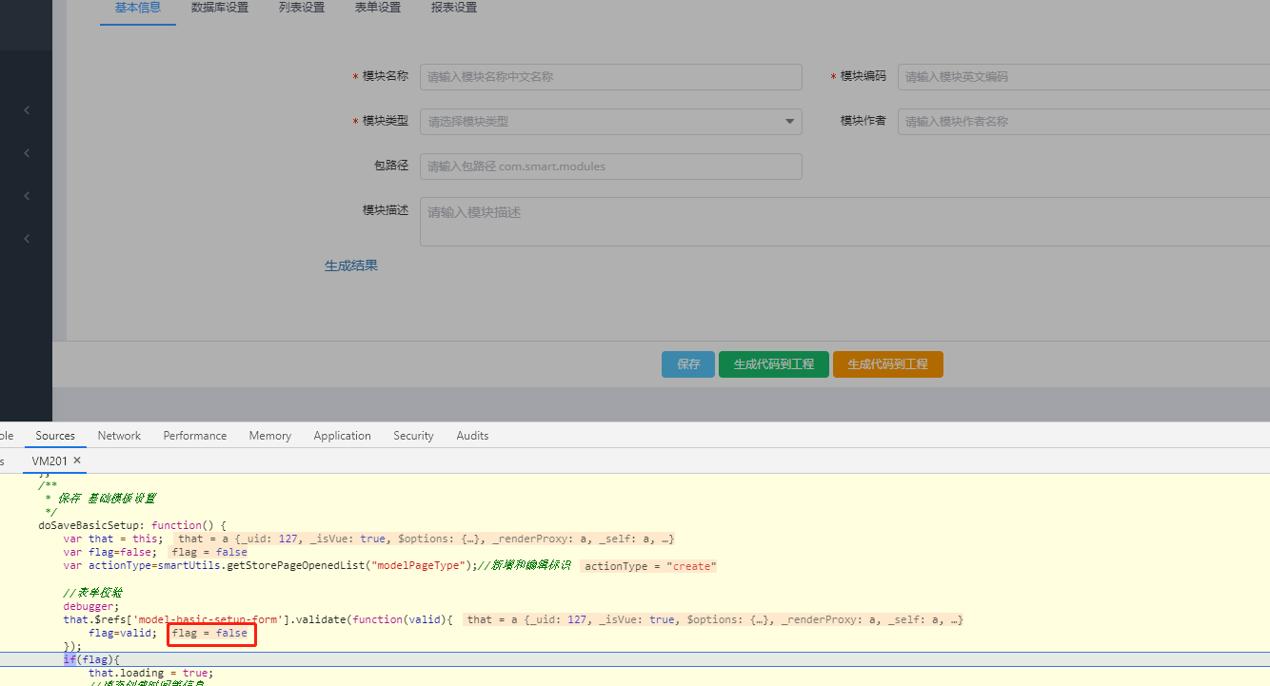
Task: Click the orange 生成代码到工程 button
Action: click(x=888, y=364)
